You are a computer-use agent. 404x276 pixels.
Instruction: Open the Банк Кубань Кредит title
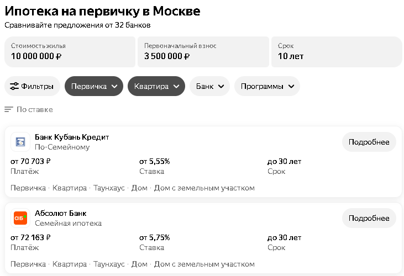(72, 137)
